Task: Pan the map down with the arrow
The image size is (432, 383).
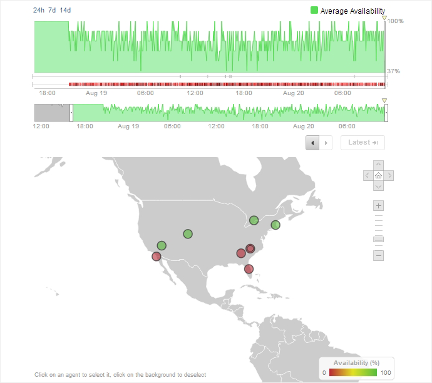Action: [378, 186]
